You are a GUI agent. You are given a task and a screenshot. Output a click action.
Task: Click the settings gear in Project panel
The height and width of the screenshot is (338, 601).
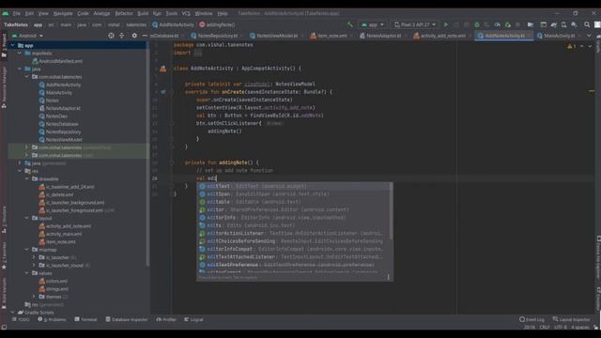pyautogui.click(x=134, y=36)
